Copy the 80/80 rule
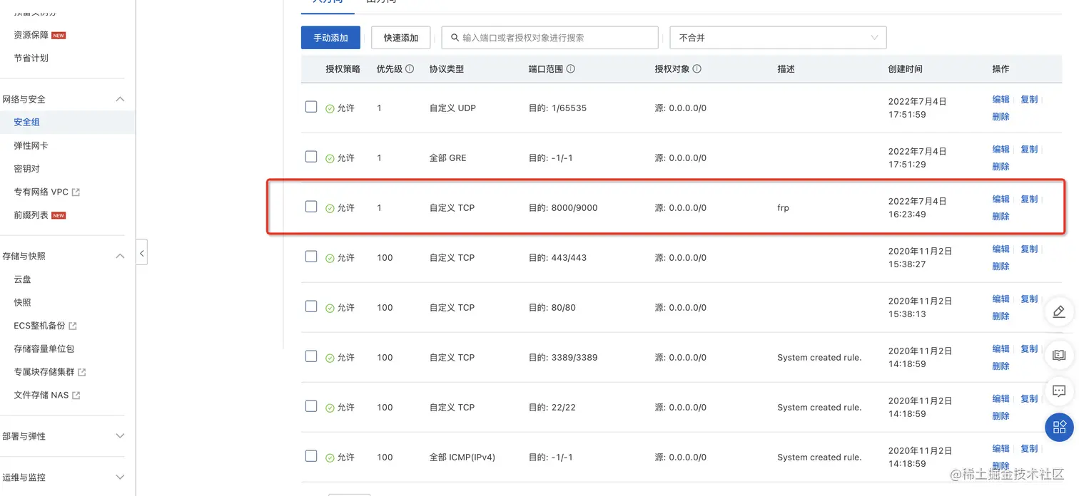1079x496 pixels. point(1029,299)
